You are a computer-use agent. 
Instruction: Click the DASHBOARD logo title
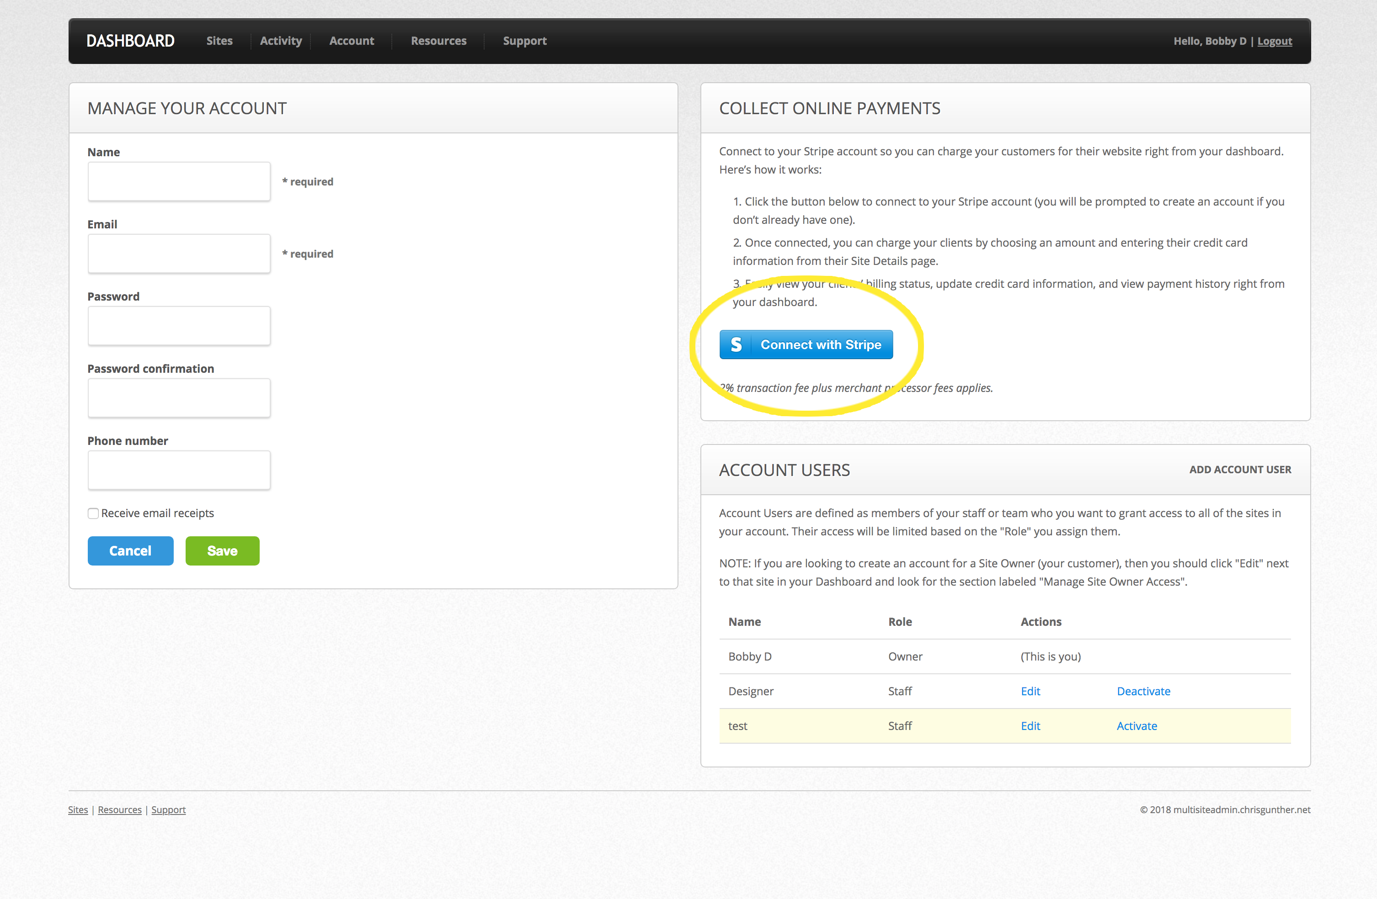(130, 41)
